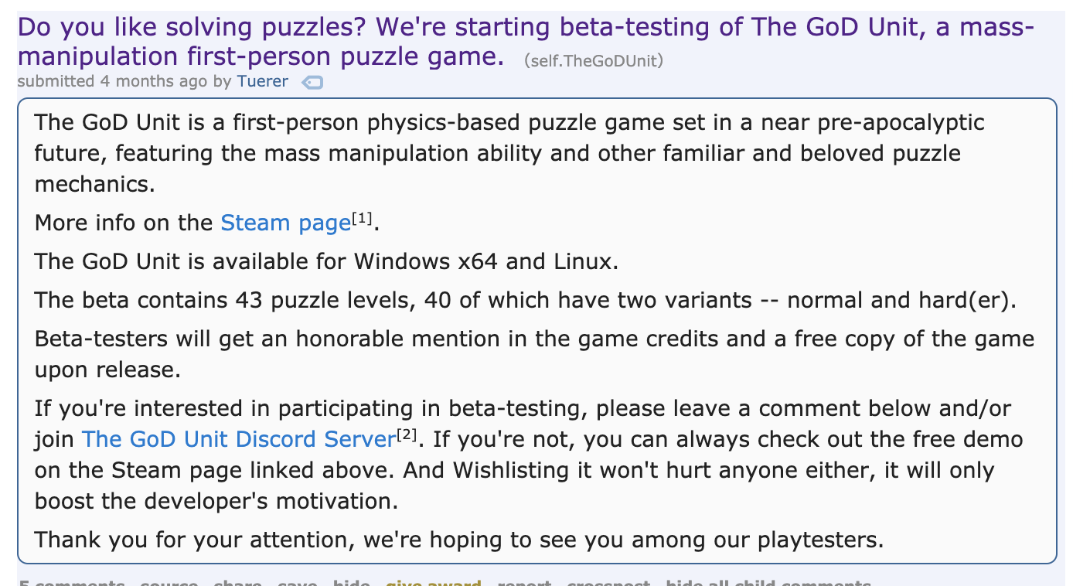Click the flair tag icon beside Tuerer
This screenshot has height=586, width=1073.
(312, 82)
